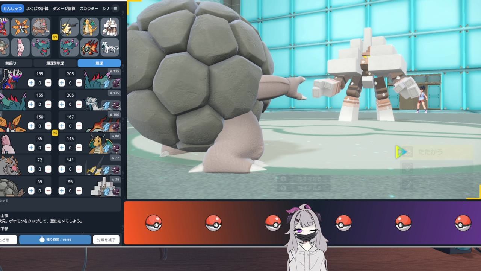Click the base stat 100 badge
This screenshot has height=271, width=481.
point(113,114)
